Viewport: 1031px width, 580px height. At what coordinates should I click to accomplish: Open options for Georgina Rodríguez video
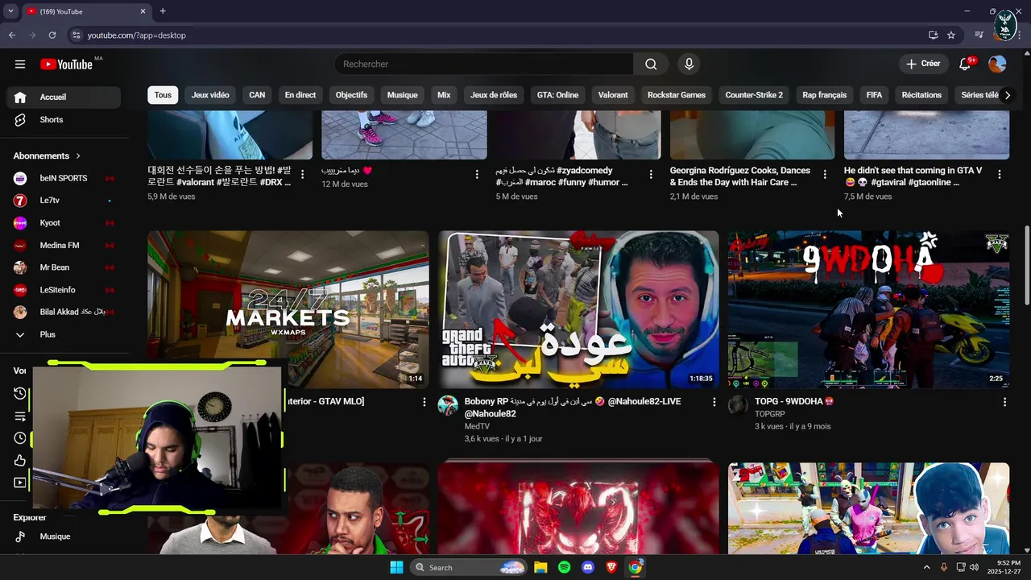point(825,174)
